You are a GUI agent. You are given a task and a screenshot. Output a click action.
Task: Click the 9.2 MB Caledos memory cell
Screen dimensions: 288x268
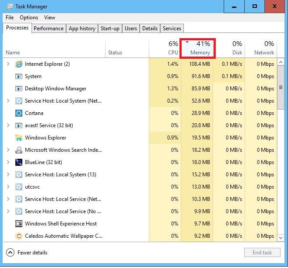[x=197, y=236]
